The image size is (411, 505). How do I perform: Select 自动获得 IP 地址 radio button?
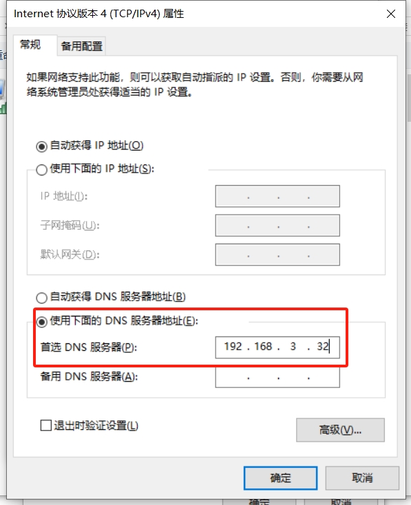(x=41, y=147)
